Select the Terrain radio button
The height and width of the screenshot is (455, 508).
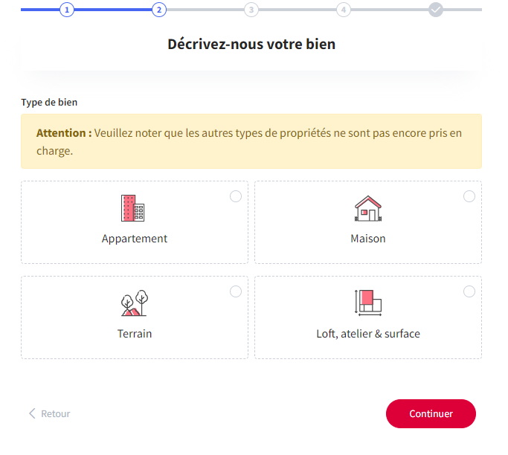(236, 291)
